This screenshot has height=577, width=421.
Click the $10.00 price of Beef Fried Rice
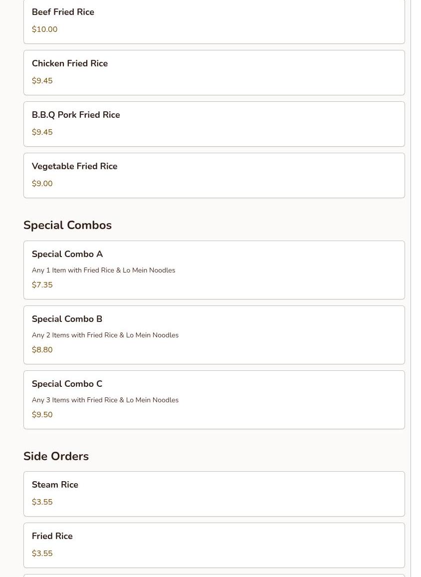point(44,29)
